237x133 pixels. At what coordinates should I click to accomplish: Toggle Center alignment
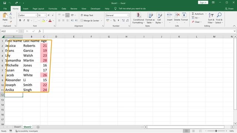click(63, 20)
